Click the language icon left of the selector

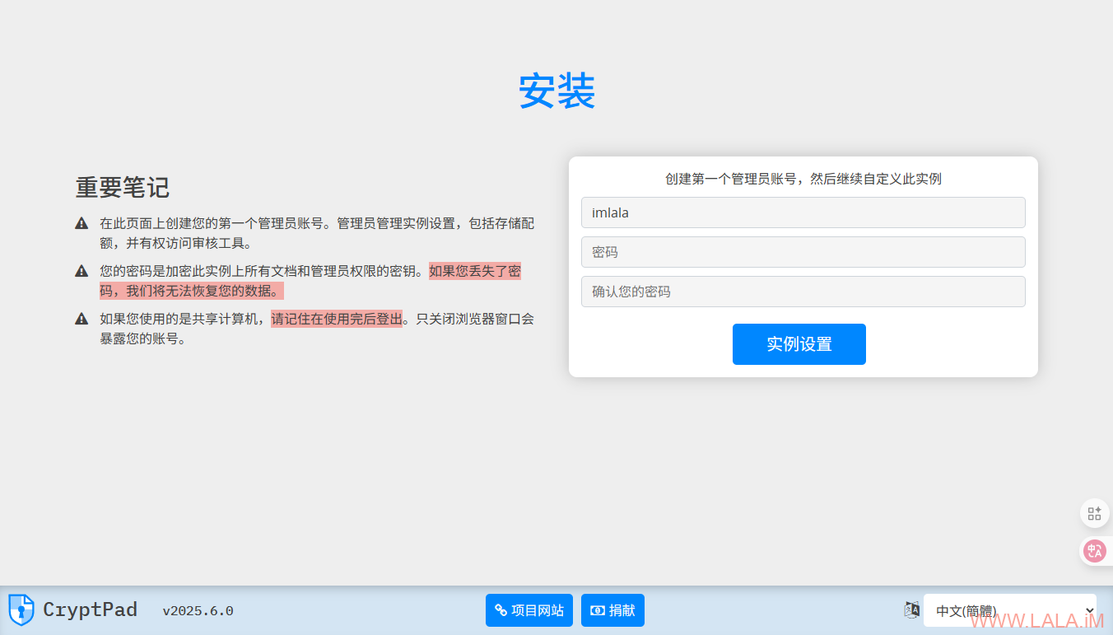coord(911,610)
